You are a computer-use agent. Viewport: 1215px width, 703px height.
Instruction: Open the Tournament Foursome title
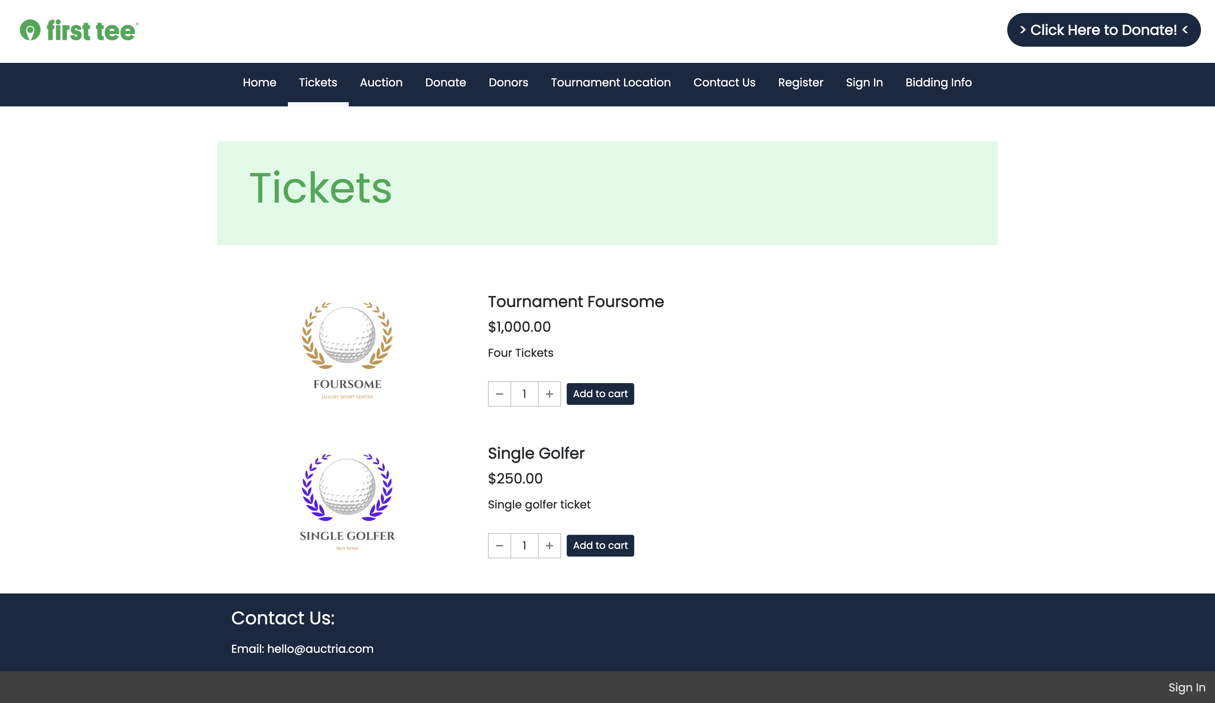[x=576, y=301]
